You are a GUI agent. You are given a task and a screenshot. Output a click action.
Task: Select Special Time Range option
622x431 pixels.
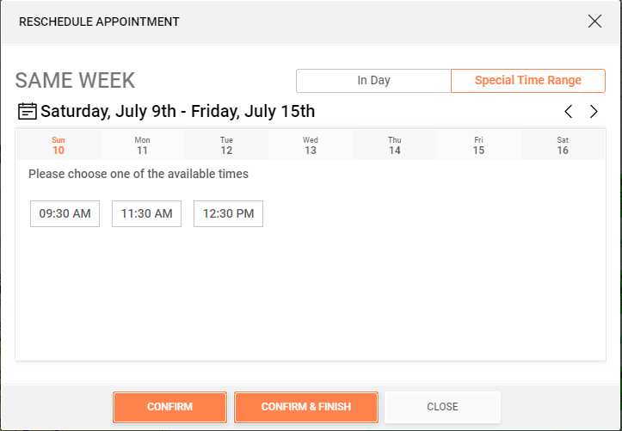coord(528,81)
